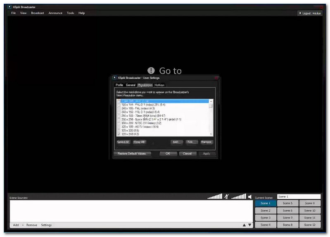This screenshot has height=237, width=330.
Task: Click the XSplit logo in the User Settings dialog
Action: [x=114, y=78]
